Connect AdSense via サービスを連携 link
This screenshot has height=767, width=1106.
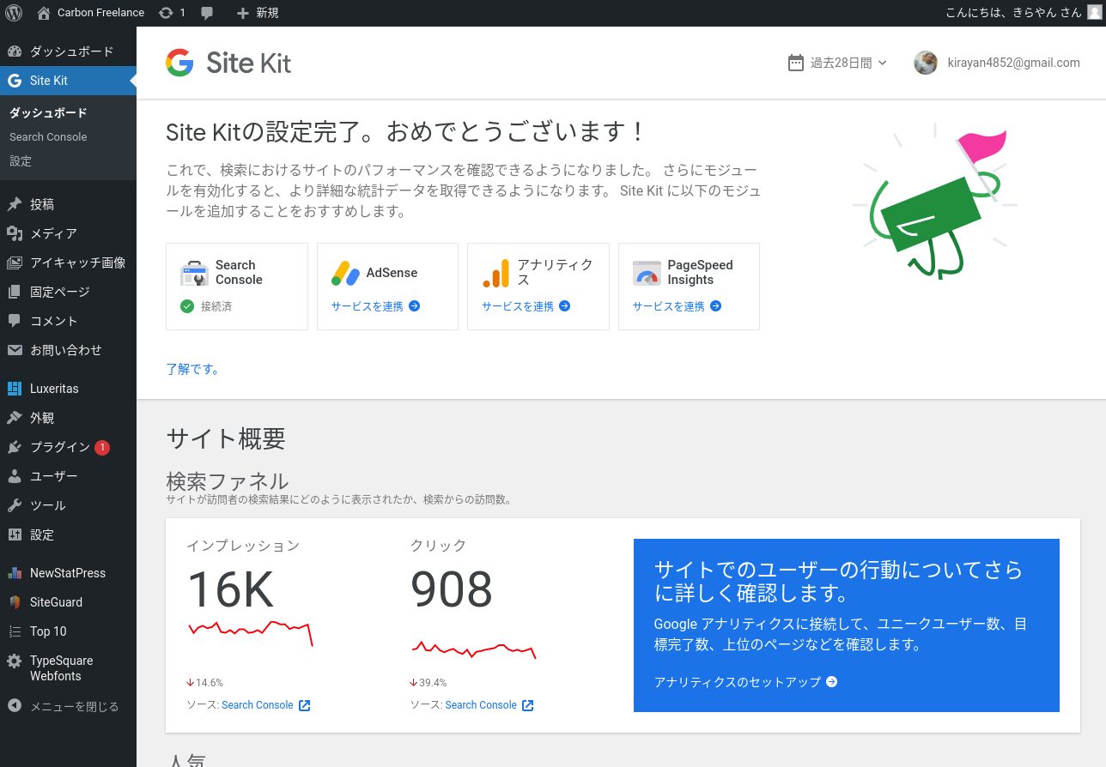point(375,306)
